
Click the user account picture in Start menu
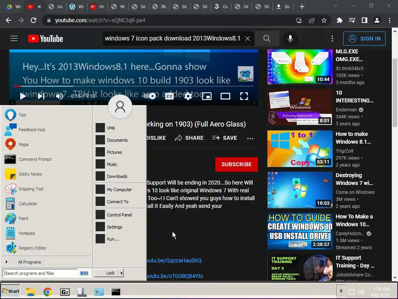pyautogui.click(x=120, y=107)
